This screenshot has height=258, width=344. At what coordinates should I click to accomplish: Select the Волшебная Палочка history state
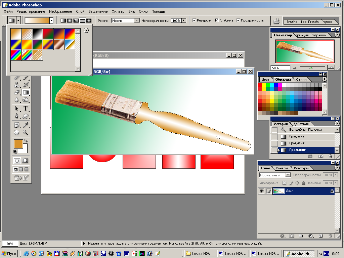(x=306, y=130)
